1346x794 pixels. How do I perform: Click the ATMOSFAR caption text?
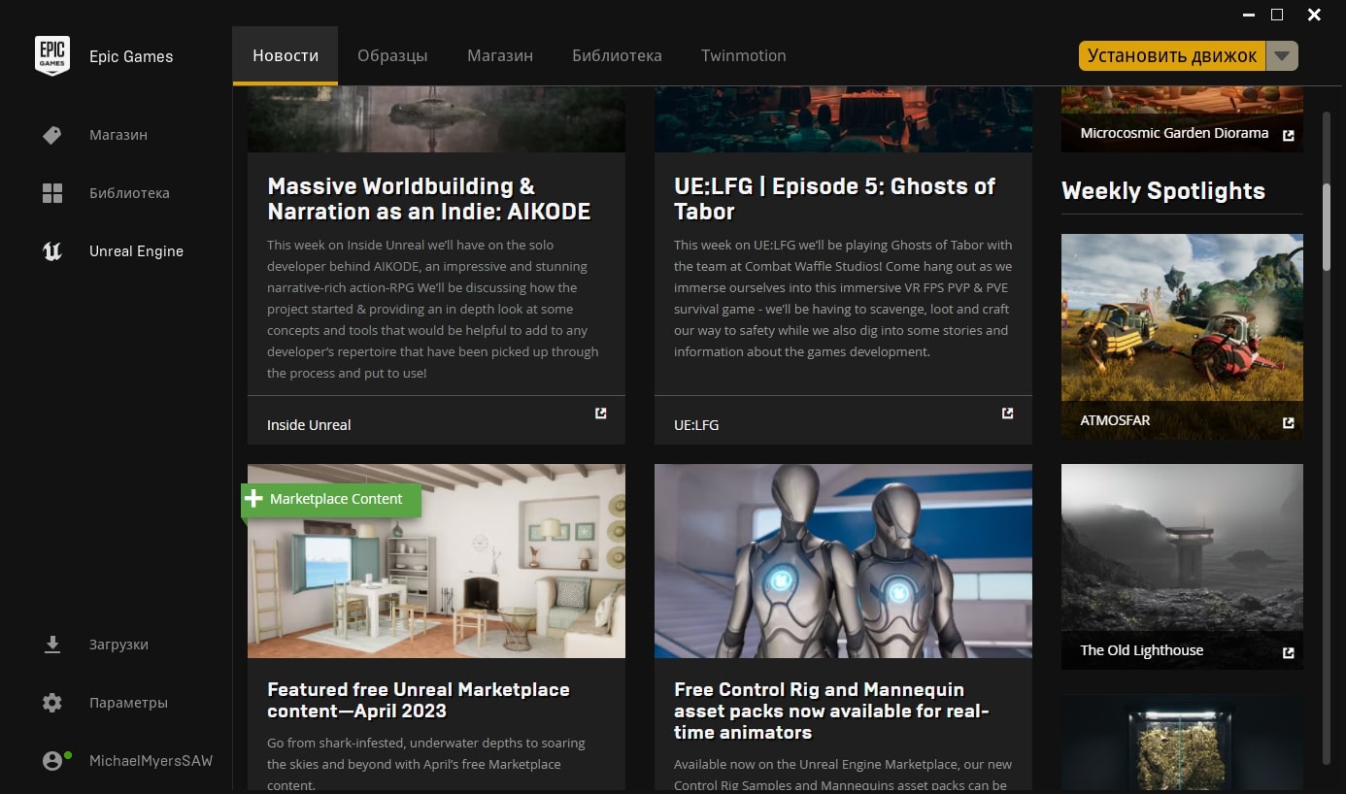pyautogui.click(x=1115, y=421)
